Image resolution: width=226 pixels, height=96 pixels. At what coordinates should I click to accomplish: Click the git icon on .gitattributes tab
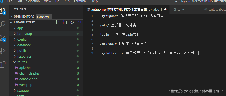pyautogui.click(x=206, y=10)
